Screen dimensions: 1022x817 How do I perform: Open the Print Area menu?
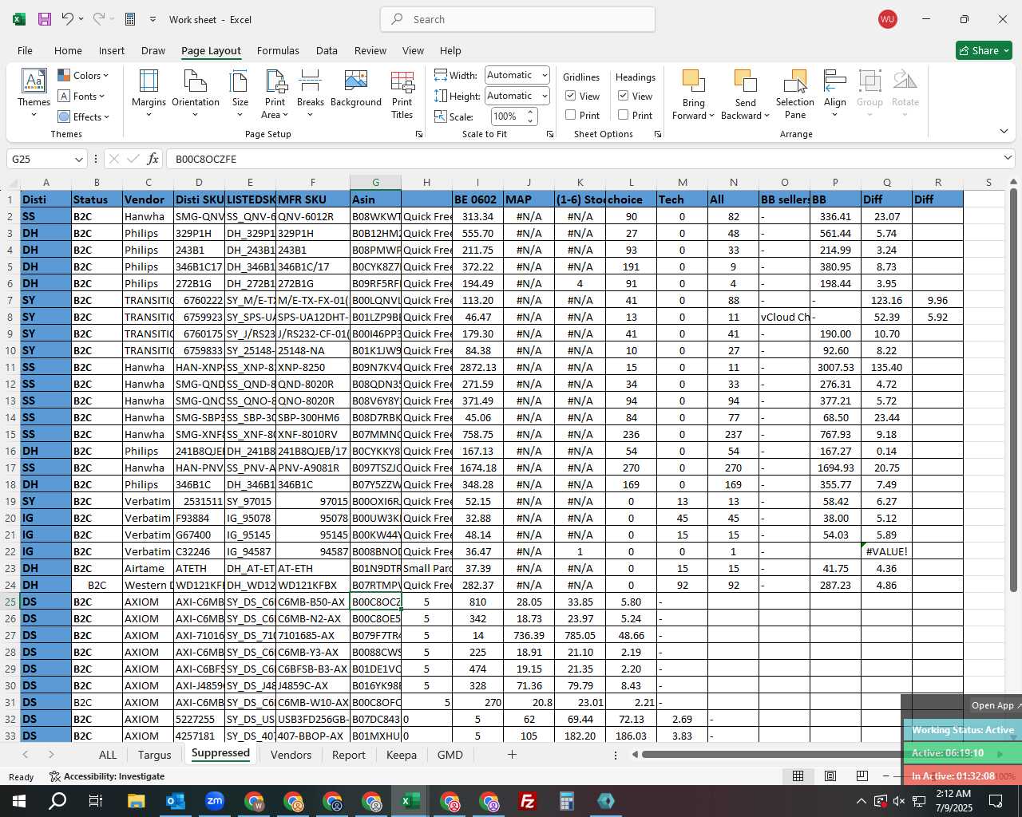click(x=275, y=94)
